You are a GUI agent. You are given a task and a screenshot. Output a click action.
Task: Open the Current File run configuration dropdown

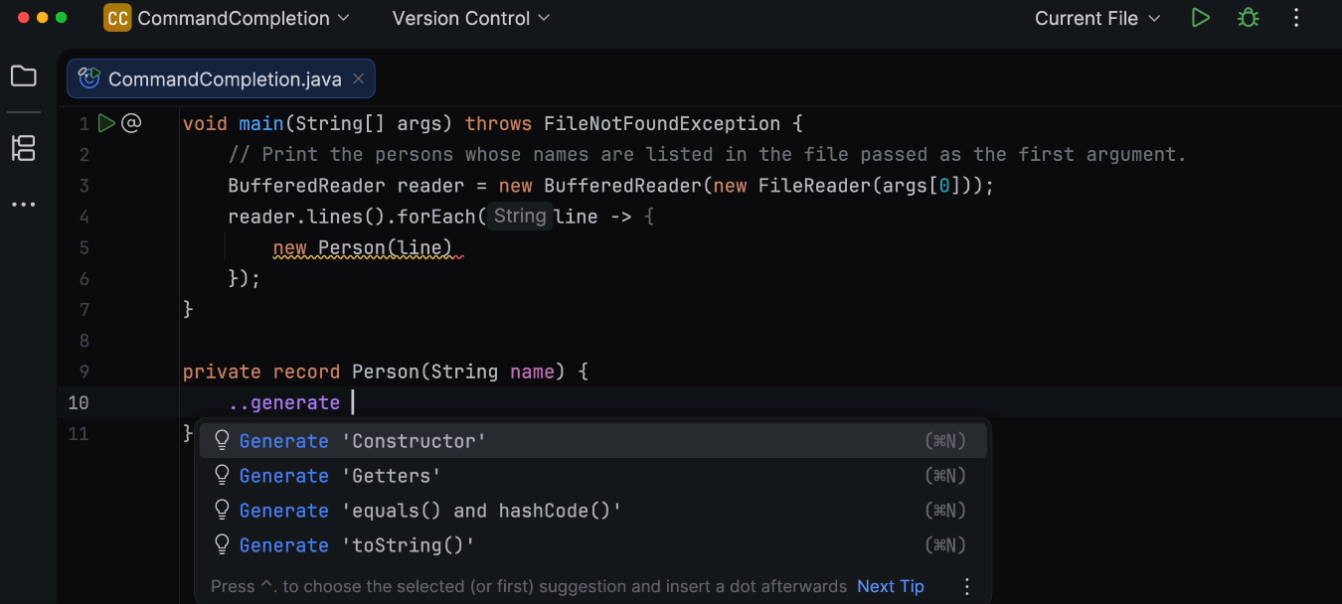(x=1097, y=18)
